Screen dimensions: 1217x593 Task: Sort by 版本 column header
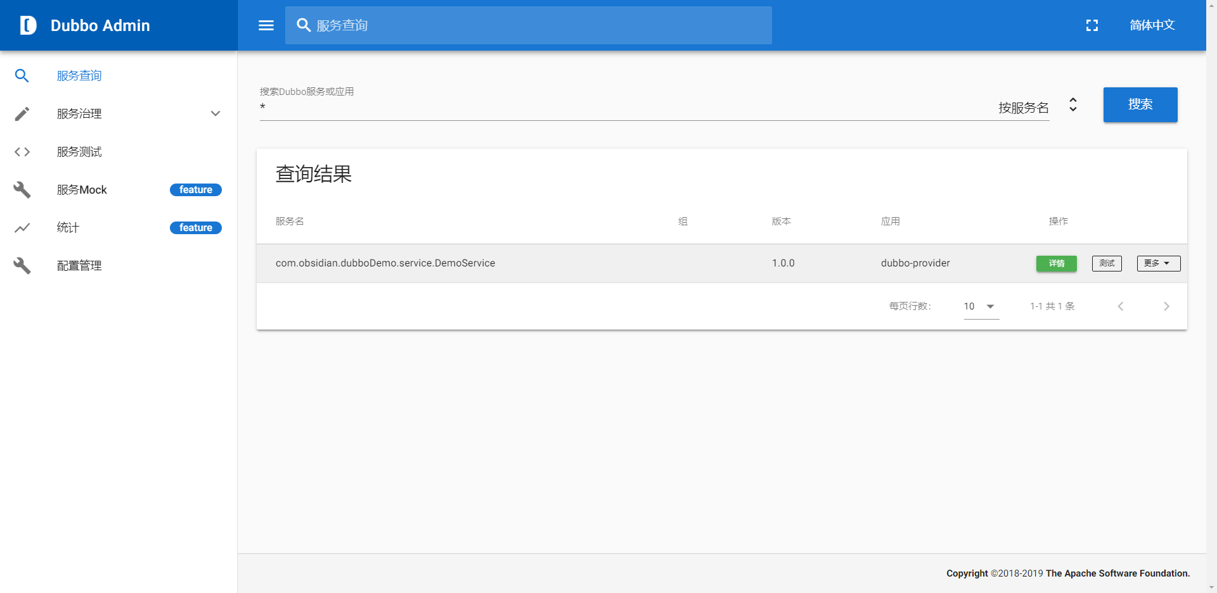pos(782,222)
